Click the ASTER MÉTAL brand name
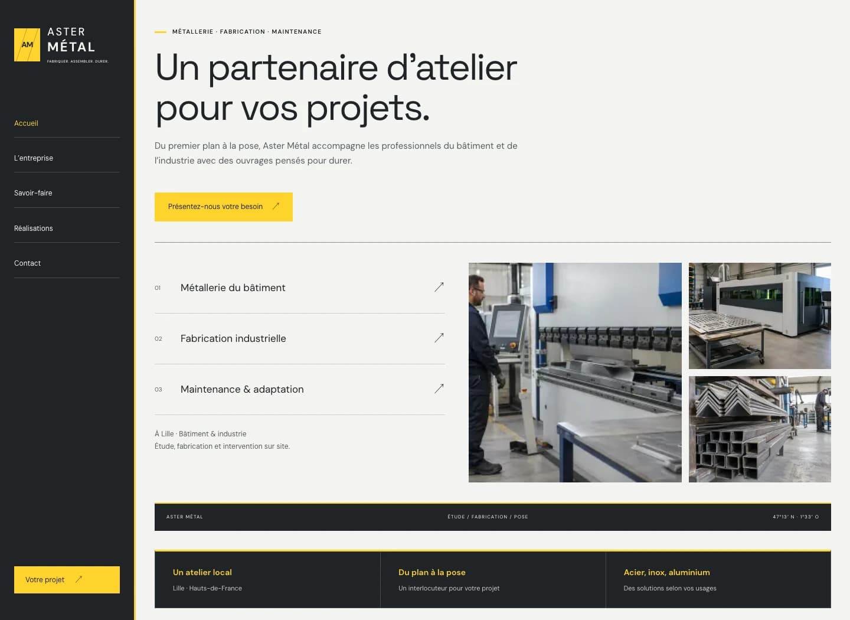 [x=71, y=40]
